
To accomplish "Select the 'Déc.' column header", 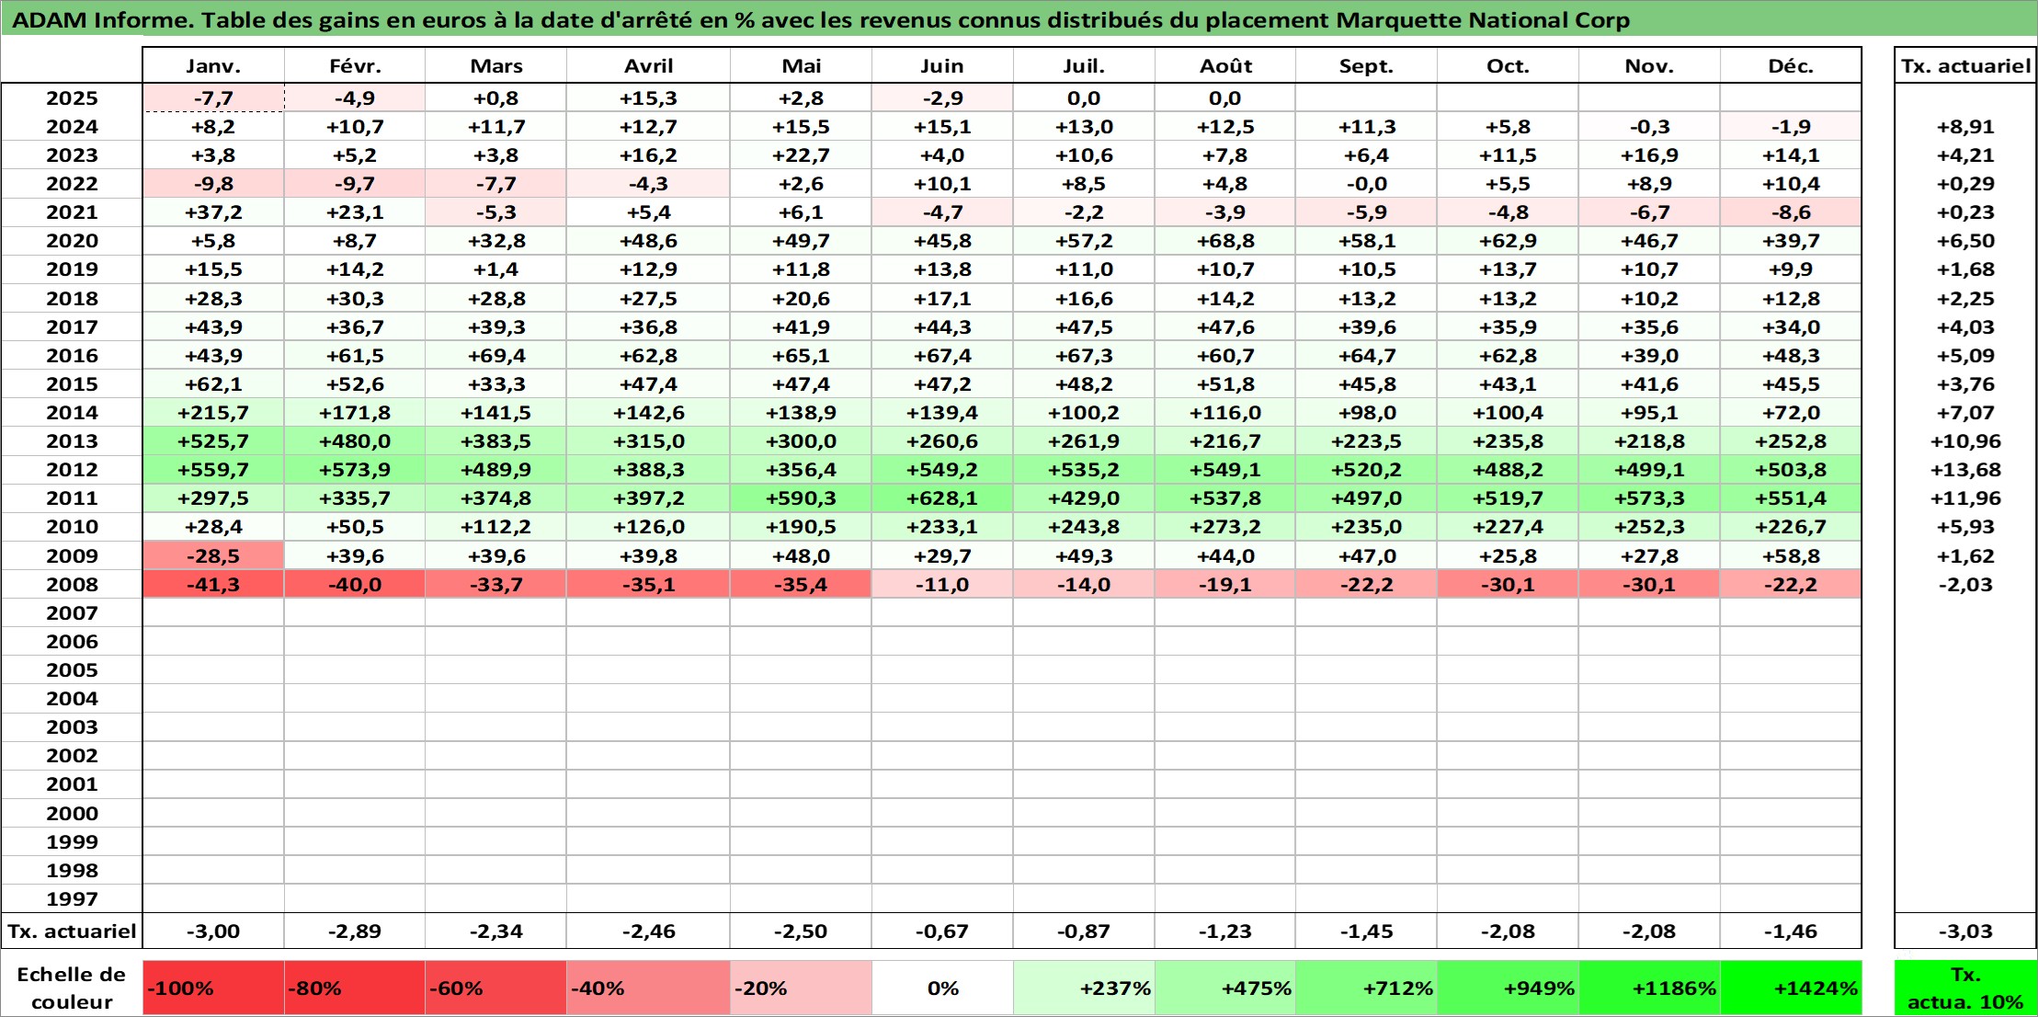I will pos(1791,65).
